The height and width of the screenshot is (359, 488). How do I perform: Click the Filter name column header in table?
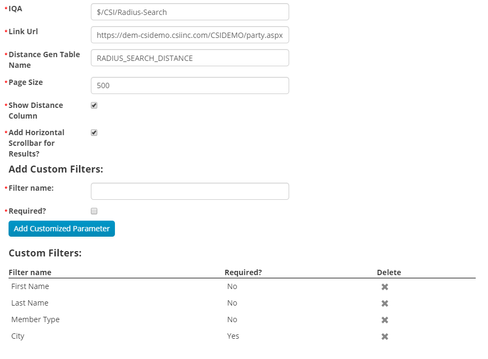click(x=30, y=272)
